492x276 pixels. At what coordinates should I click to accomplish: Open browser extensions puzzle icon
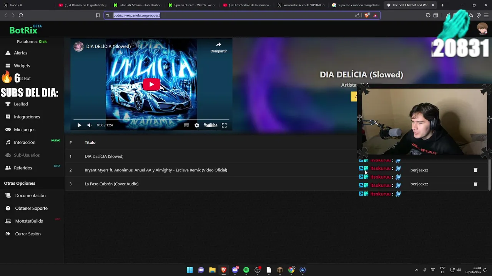click(x=428, y=15)
